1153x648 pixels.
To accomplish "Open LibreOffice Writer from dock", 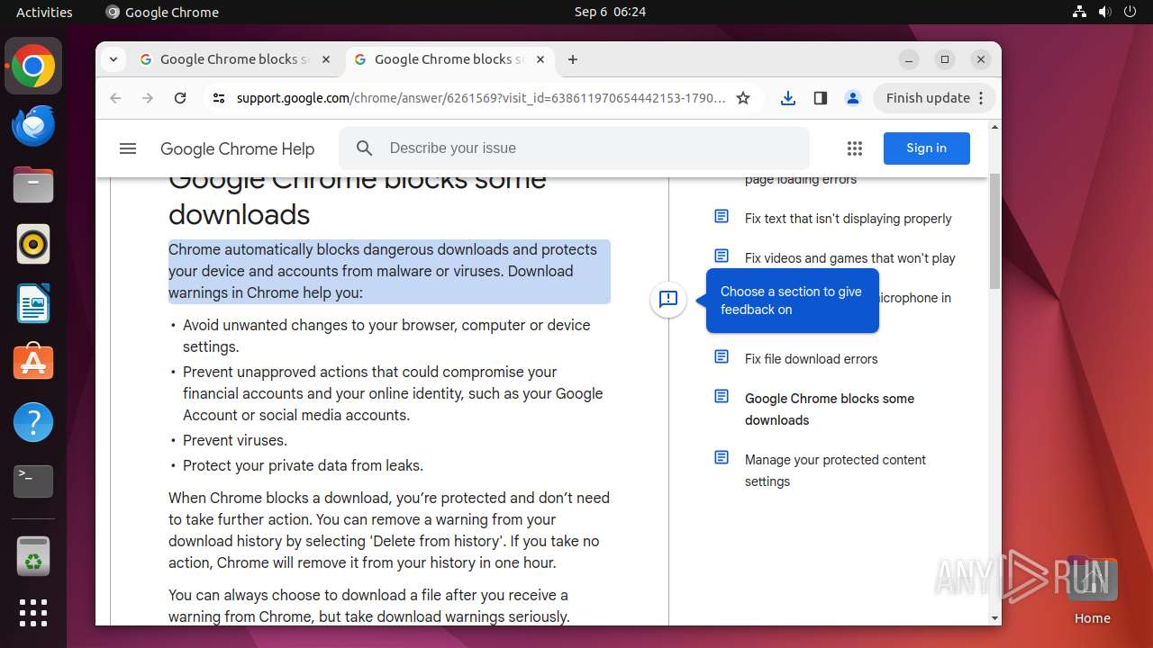I will coord(33,303).
